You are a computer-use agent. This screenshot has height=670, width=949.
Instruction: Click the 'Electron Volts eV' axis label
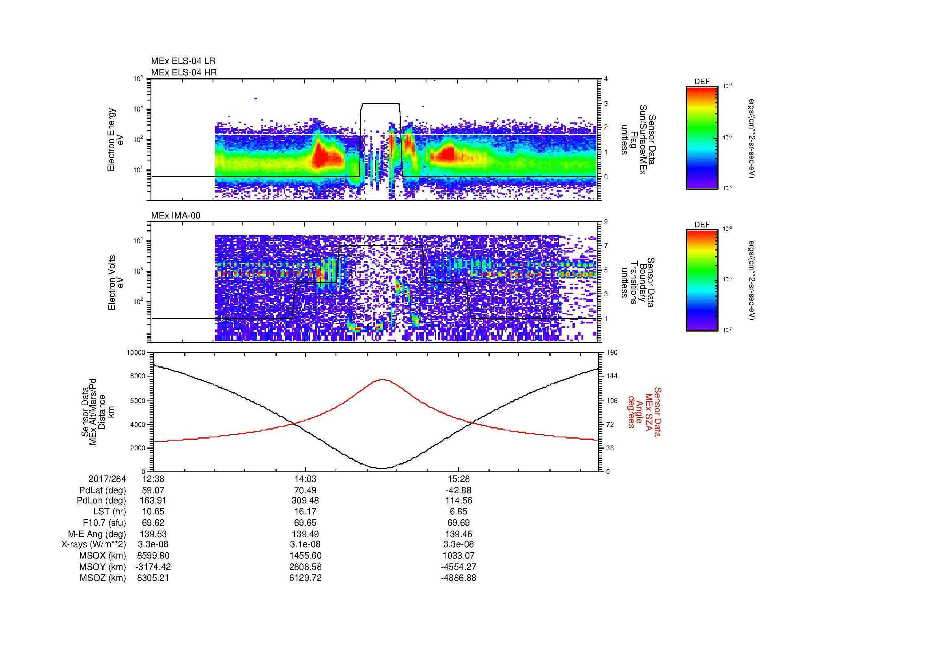115,283
